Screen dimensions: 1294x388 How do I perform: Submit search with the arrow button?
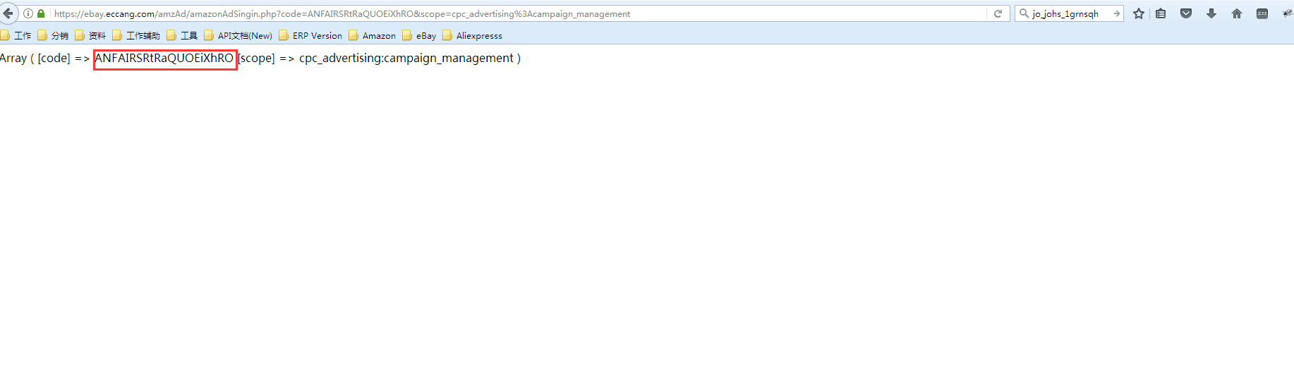coord(1116,13)
